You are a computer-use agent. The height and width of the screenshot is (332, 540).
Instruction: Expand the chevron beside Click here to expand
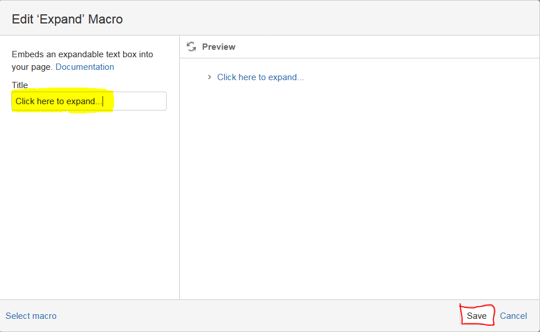[210, 77]
